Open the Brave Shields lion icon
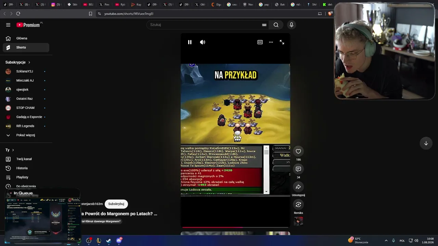438x246 pixels. point(330,14)
